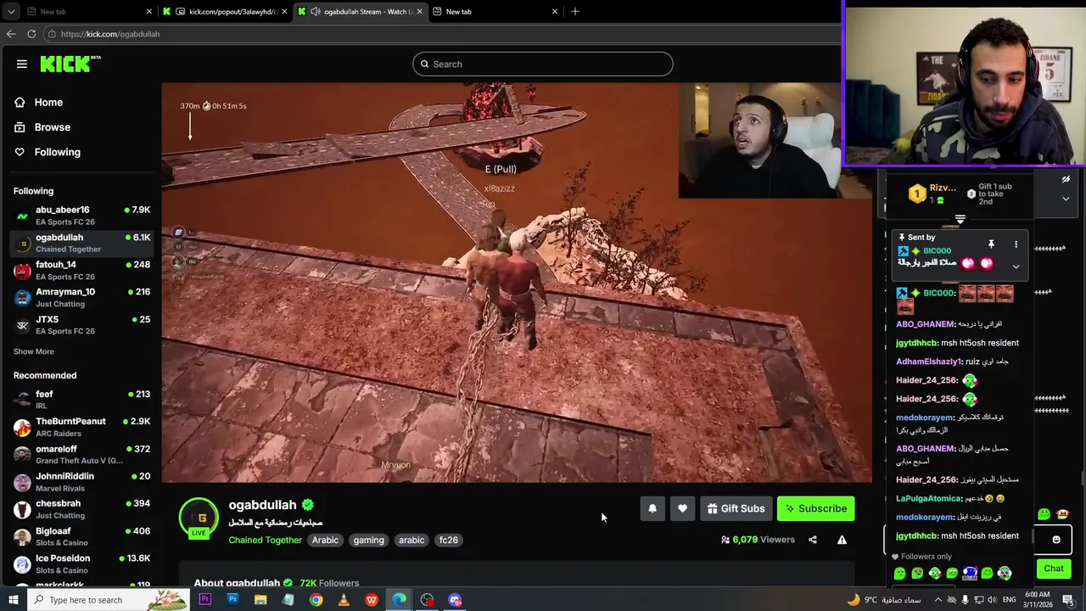This screenshot has width=1086, height=611.
Task: Click the lowercase arabic tag
Action: pyautogui.click(x=411, y=540)
